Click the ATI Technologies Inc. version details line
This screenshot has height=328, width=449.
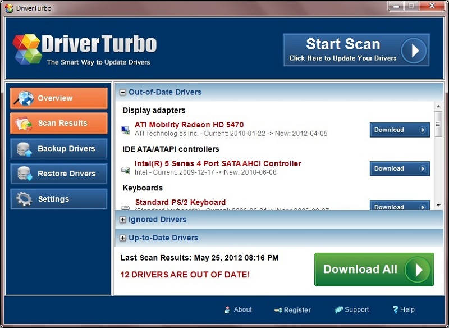pos(231,134)
